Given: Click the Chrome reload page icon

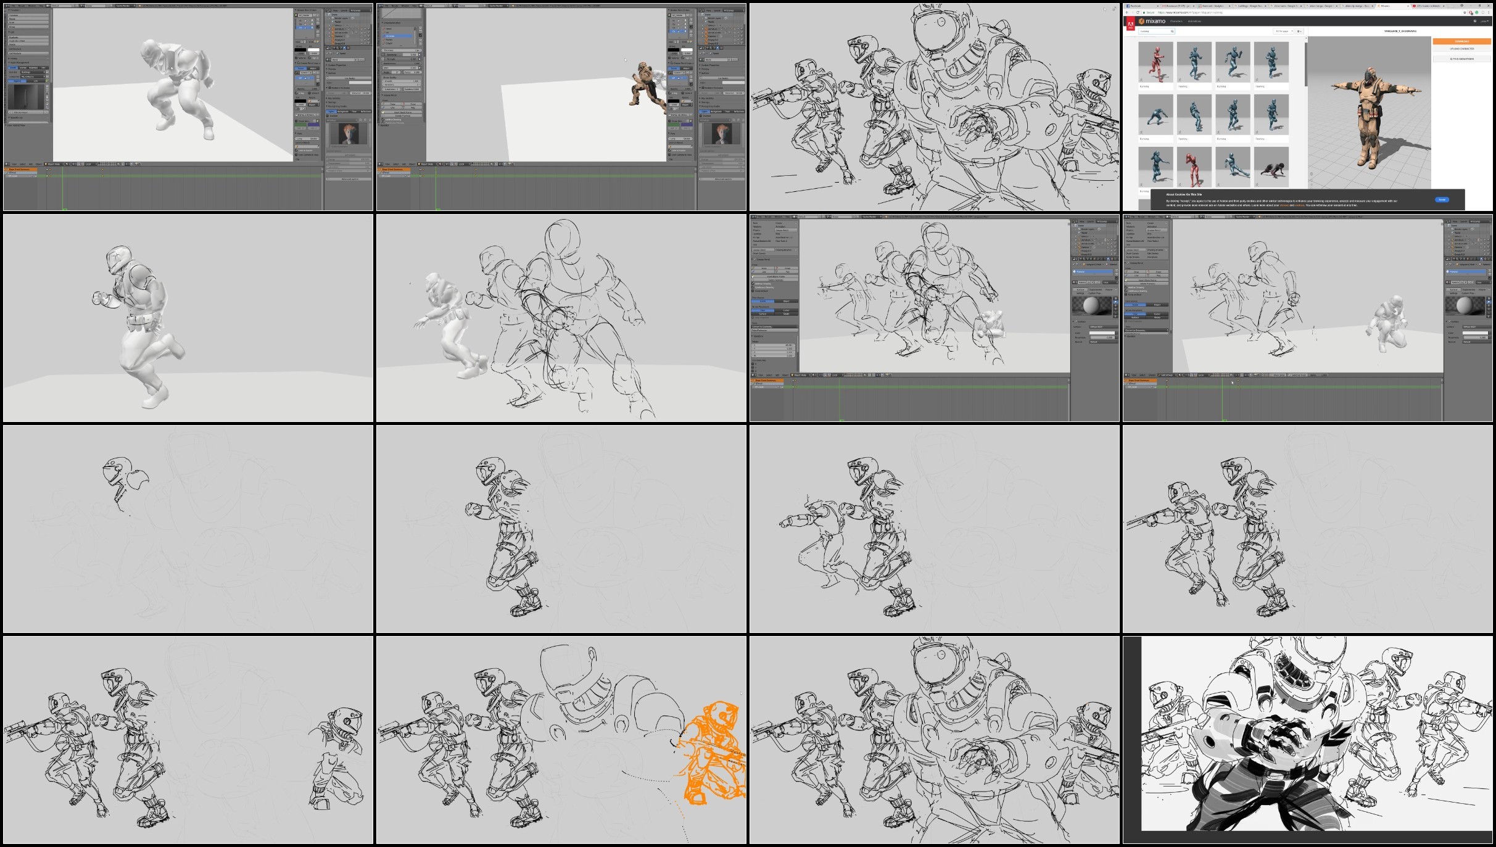Looking at the screenshot, I should tap(1138, 12).
